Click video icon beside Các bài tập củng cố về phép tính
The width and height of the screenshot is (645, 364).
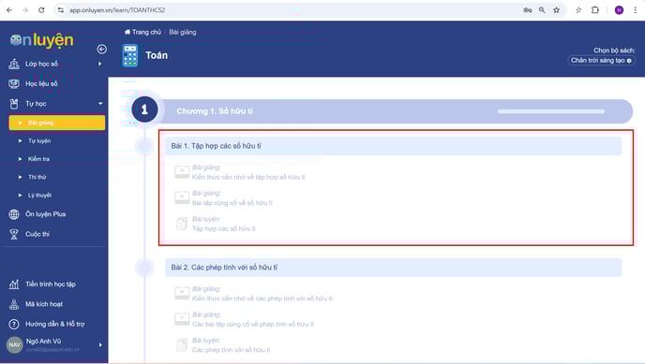click(x=182, y=319)
